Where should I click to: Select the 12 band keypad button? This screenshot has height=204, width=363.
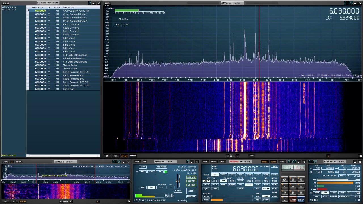tap(293, 193)
